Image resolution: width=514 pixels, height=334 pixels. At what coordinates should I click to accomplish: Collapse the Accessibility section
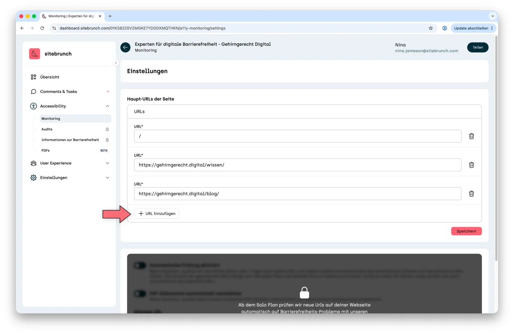point(108,106)
